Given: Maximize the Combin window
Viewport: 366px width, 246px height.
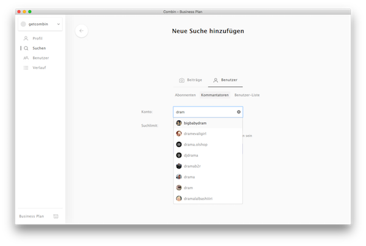Looking at the screenshot, I should [30, 12].
